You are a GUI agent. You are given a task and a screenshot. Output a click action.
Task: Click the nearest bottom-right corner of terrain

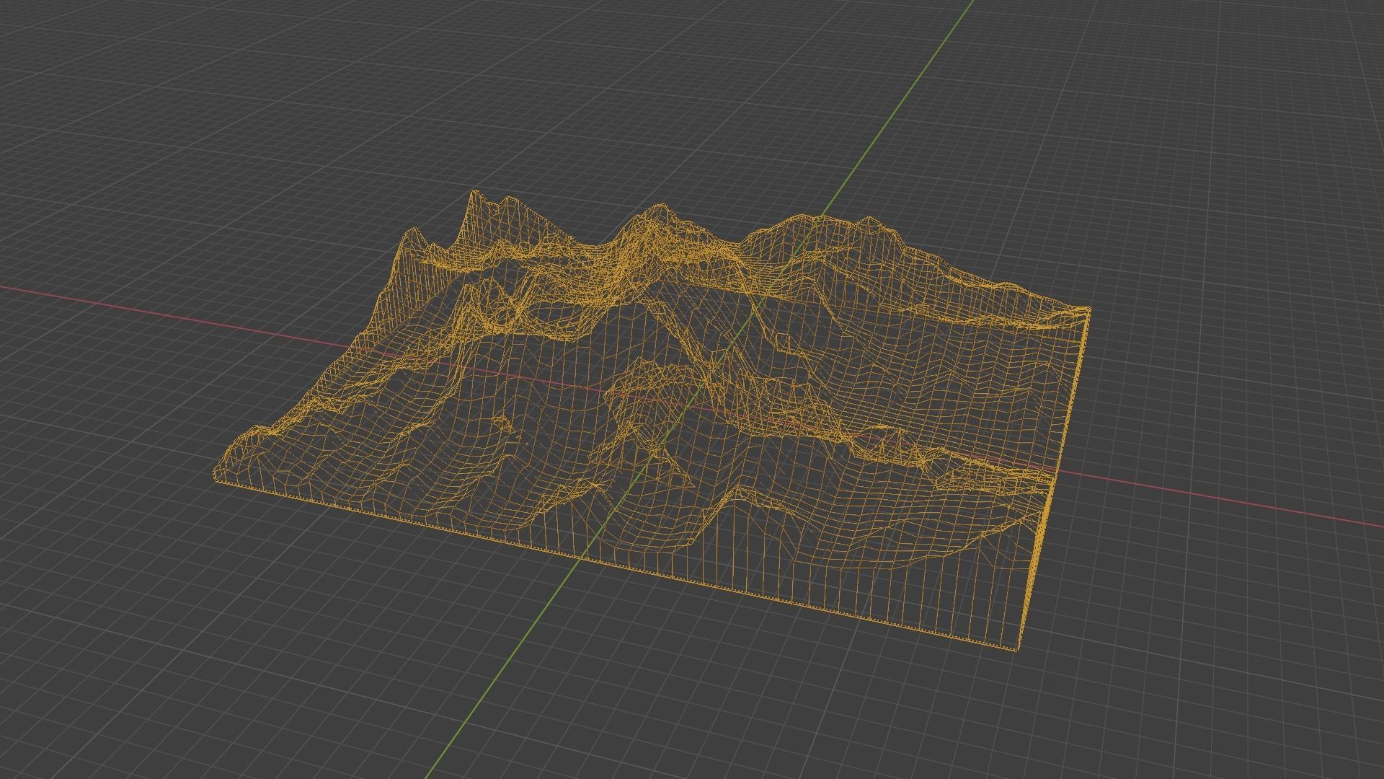pyautogui.click(x=1017, y=648)
